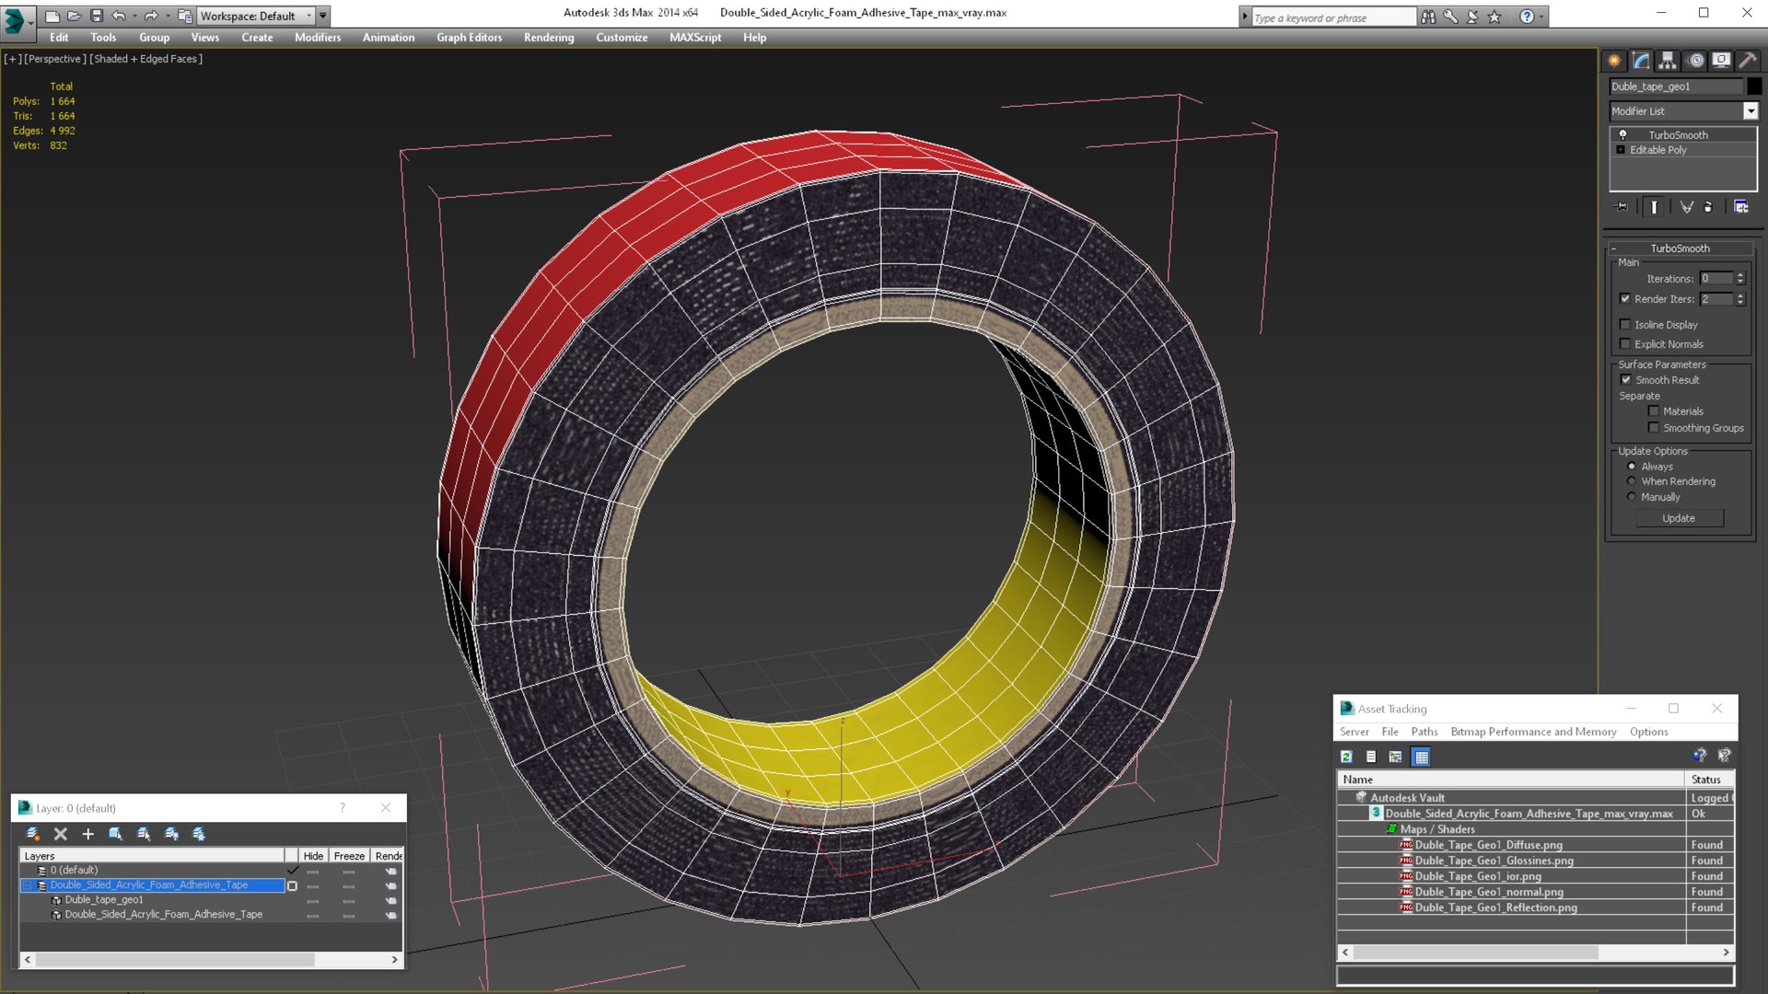Viewport: 1768px width, 994px height.
Task: Open the Create command panel tab
Action: click(x=1614, y=61)
